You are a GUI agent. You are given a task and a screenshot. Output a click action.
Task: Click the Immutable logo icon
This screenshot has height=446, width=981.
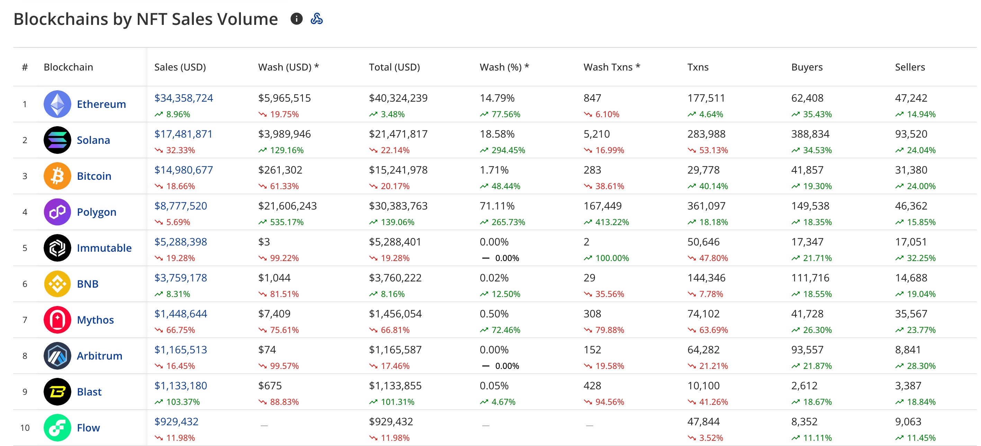[x=57, y=248]
